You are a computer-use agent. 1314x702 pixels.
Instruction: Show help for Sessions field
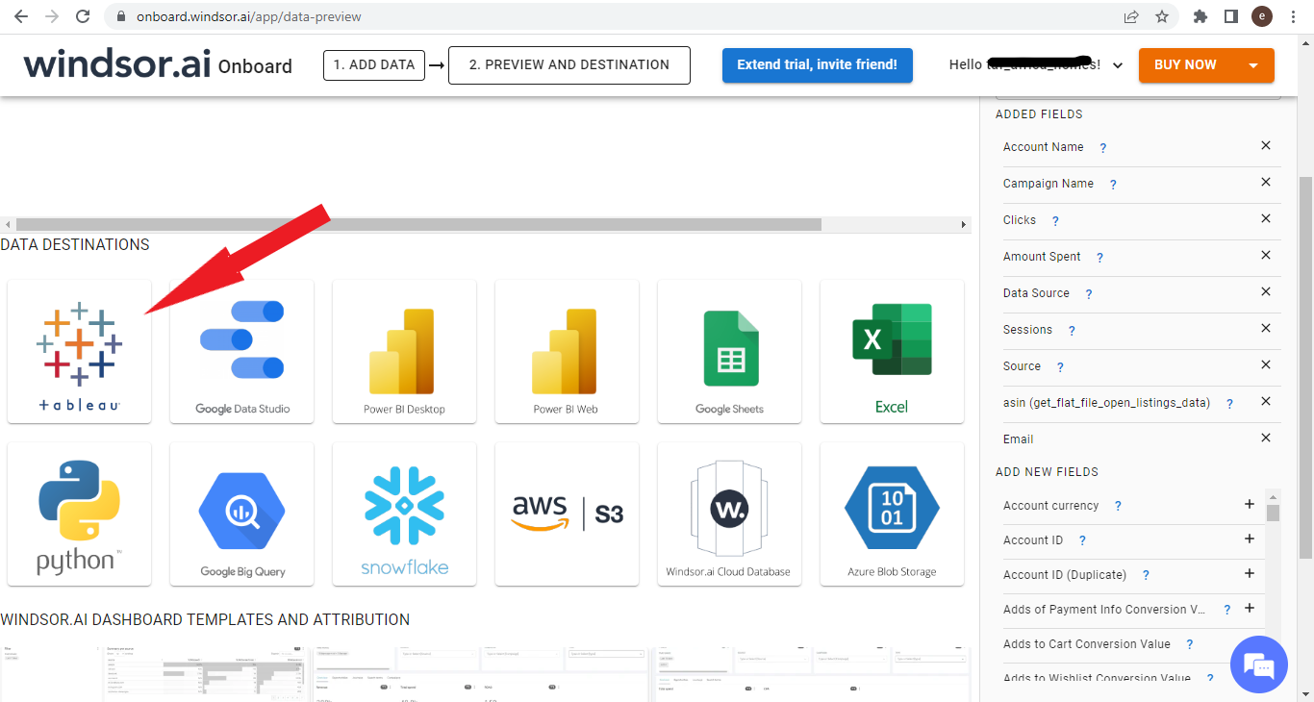coord(1072,331)
